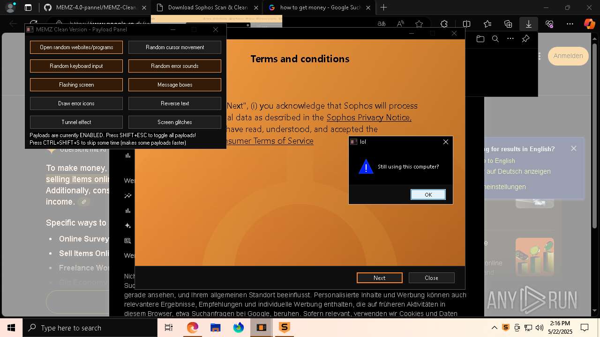Toggle Flashing screen payload

(76, 85)
